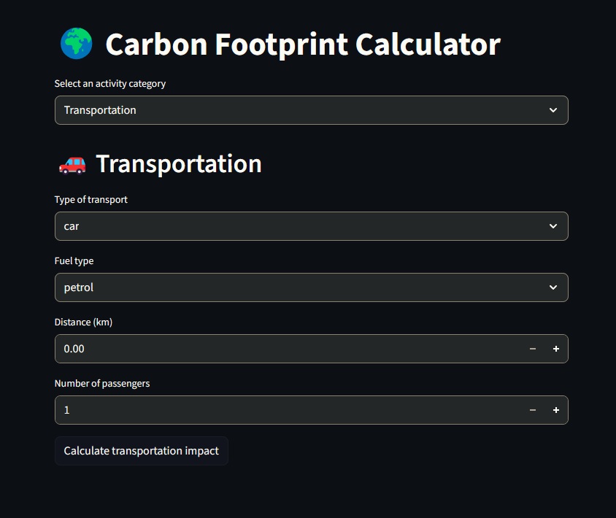Click the Earth globe icon in the title

click(76, 44)
